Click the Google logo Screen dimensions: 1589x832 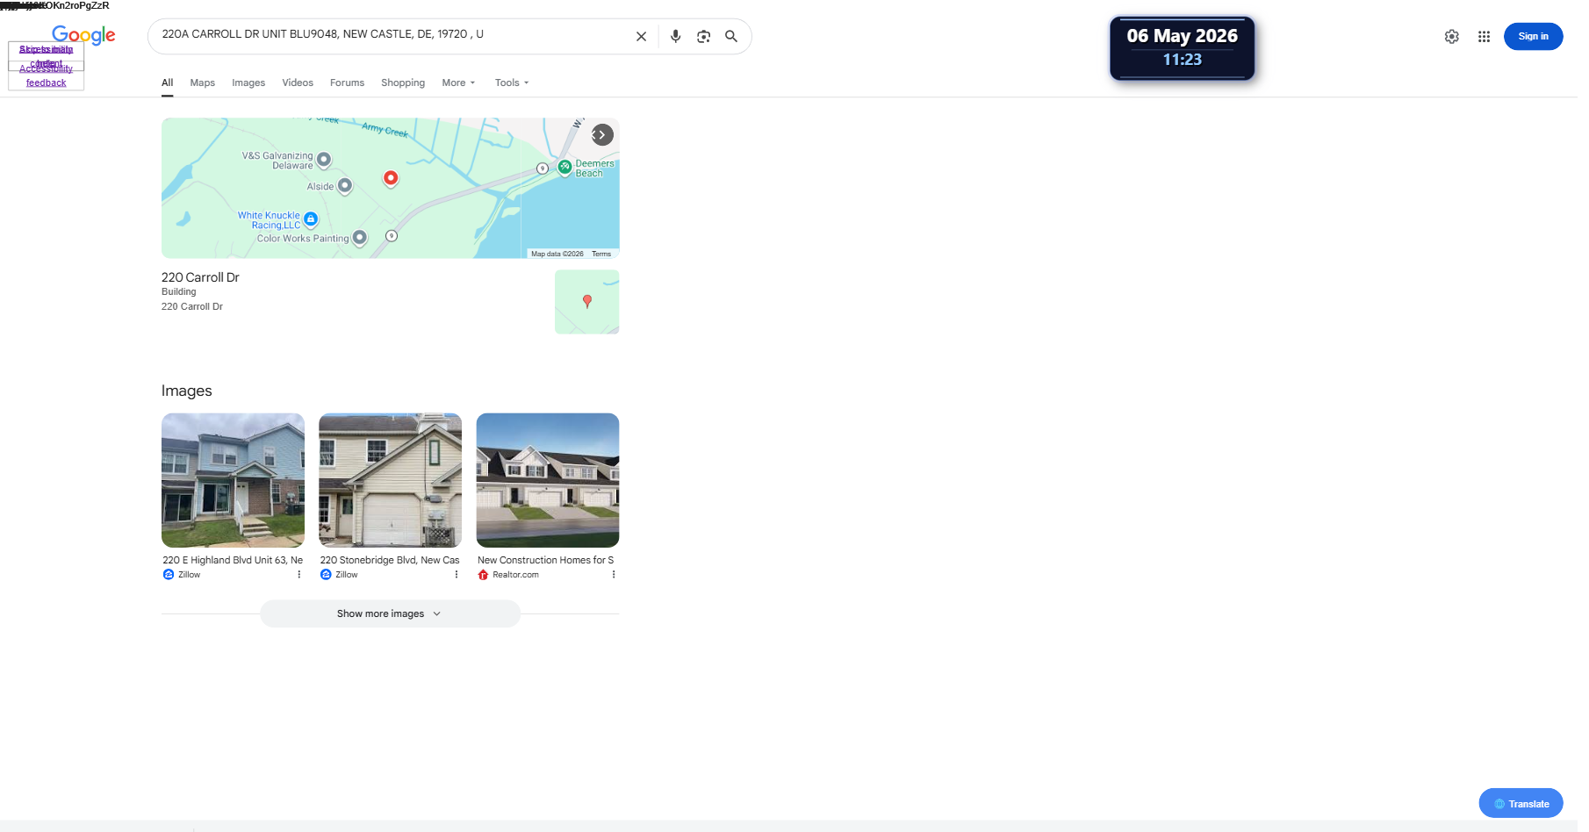click(x=83, y=35)
